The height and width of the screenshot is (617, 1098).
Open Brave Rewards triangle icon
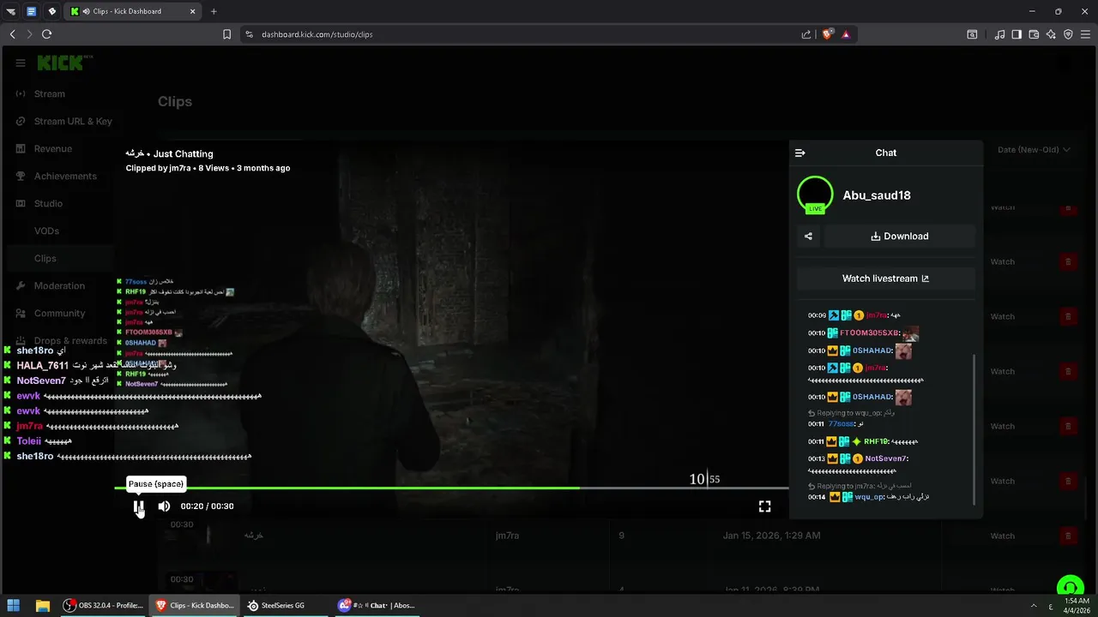coord(846,34)
